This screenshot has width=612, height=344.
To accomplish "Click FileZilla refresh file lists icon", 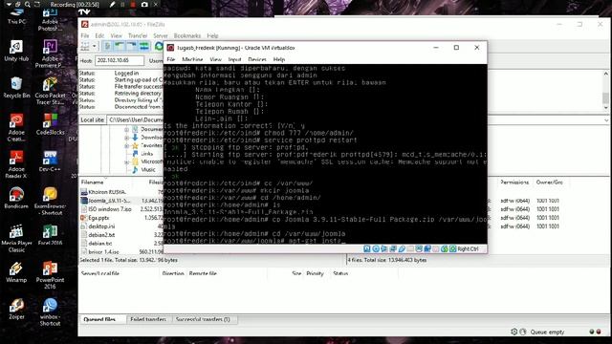I will [159, 47].
